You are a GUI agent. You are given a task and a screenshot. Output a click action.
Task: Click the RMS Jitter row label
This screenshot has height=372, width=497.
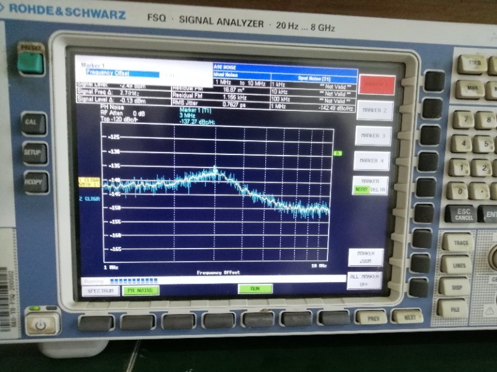click(185, 103)
